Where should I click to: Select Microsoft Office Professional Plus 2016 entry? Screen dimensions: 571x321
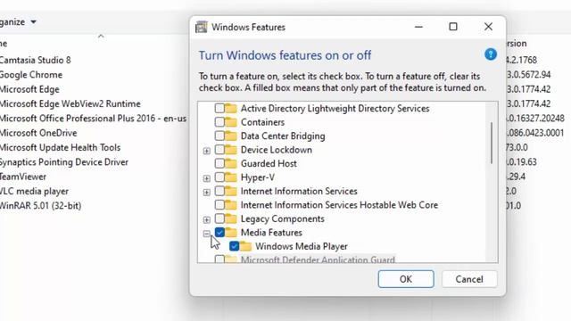tap(93, 119)
